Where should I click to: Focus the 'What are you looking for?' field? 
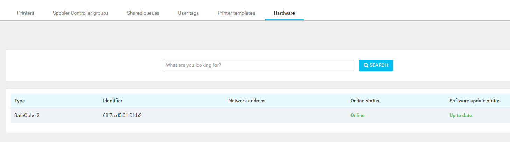(258, 65)
